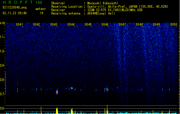Click the yellow intensity bar below 0042

(x=41, y=110)
